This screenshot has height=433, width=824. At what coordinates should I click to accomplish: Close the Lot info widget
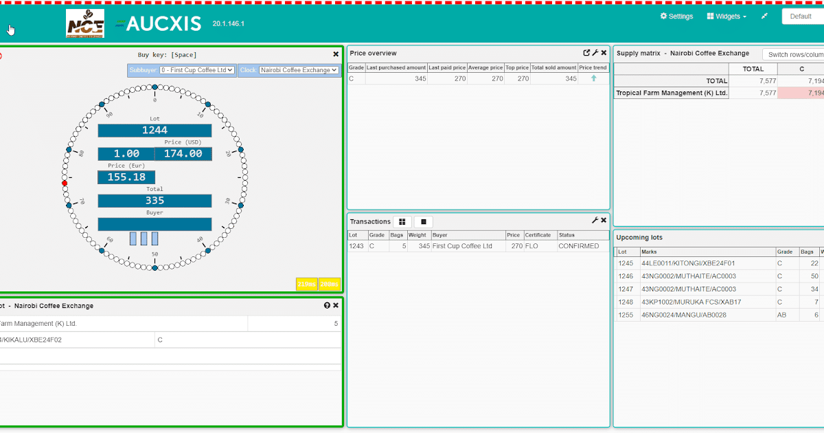336,305
